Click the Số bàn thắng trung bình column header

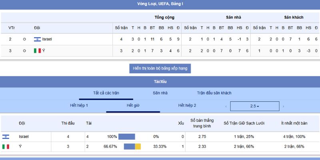[202, 123]
